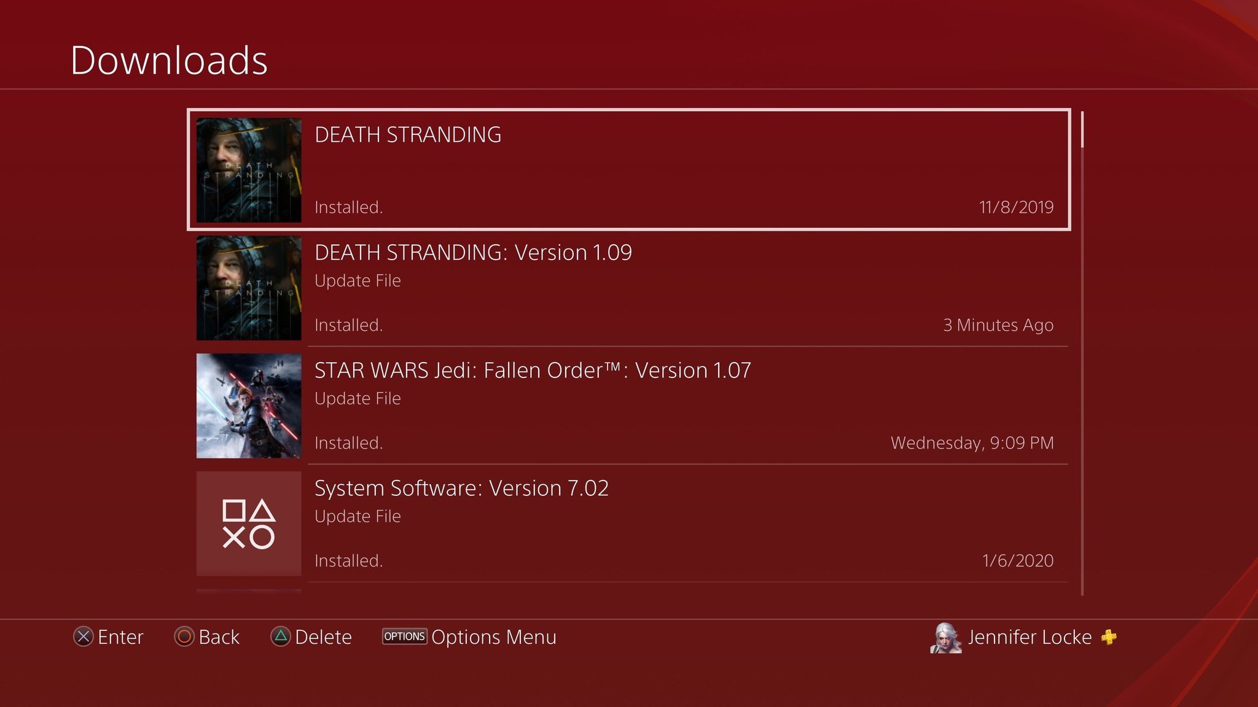1258x707 pixels.
Task: Press the X Enter button
Action: click(82, 637)
